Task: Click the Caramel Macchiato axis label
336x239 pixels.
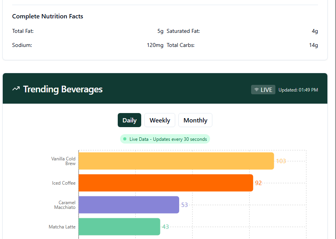Action: tap(65, 205)
